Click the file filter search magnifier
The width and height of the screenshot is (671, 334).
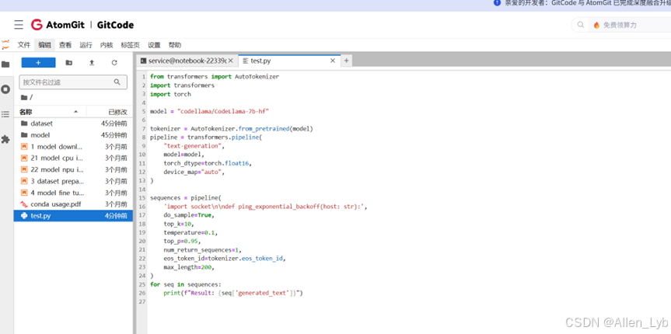[x=117, y=82]
